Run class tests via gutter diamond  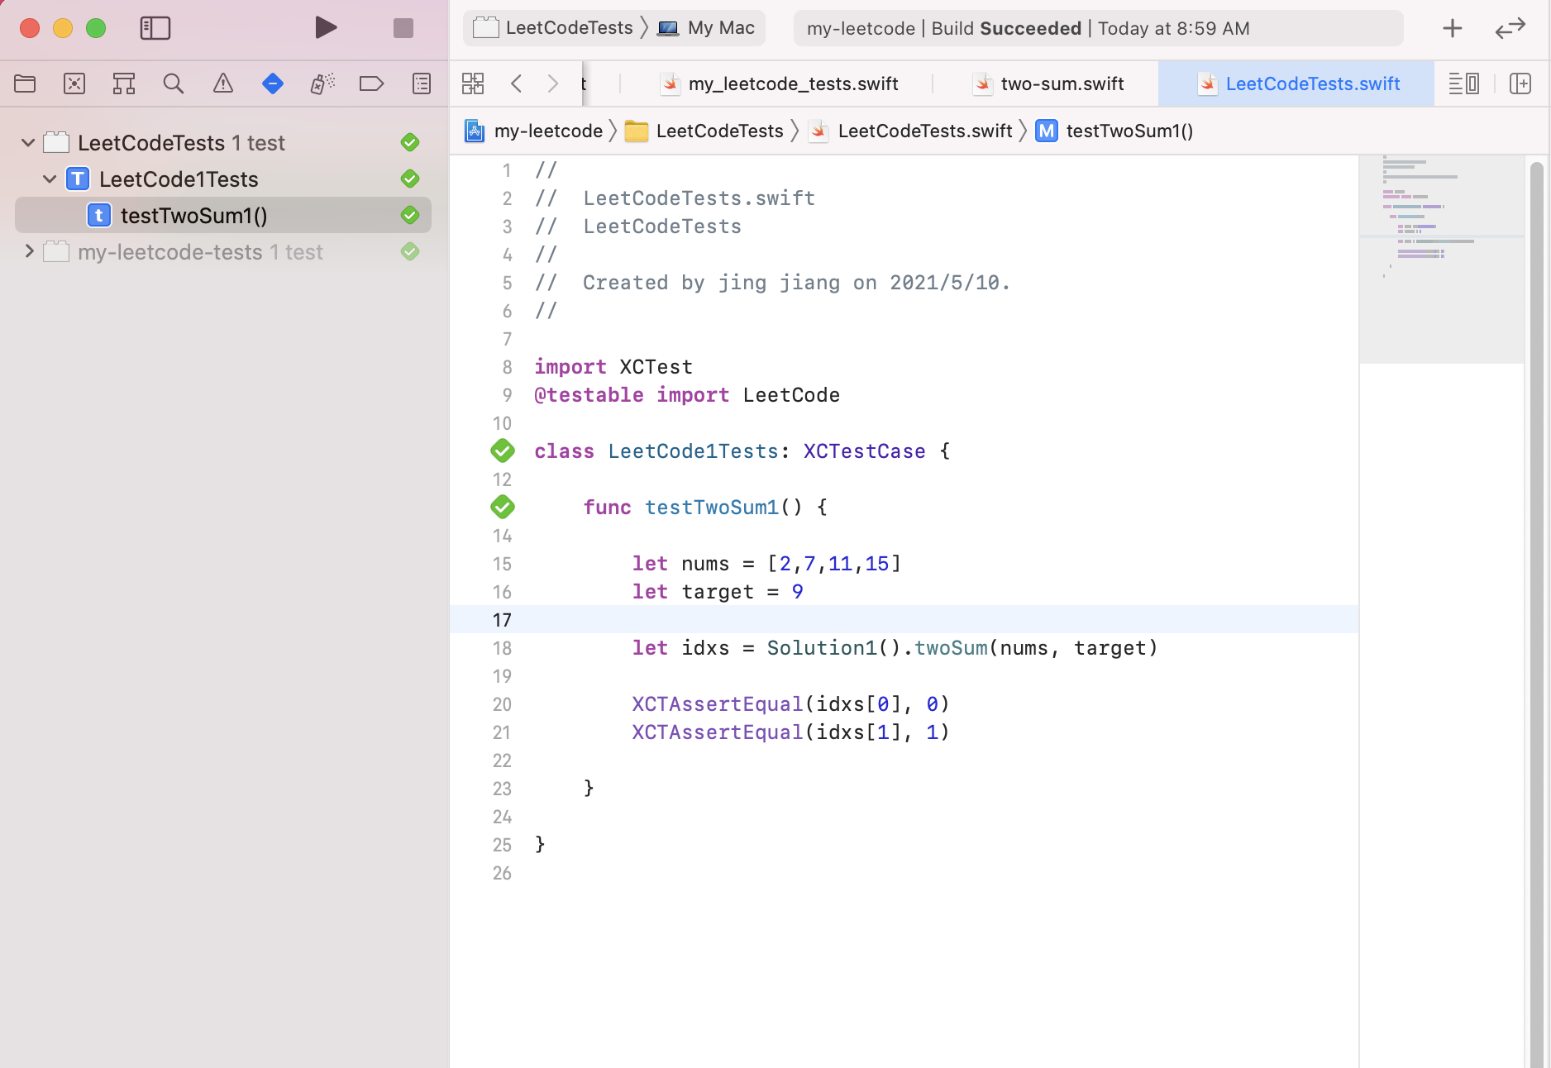coord(503,451)
